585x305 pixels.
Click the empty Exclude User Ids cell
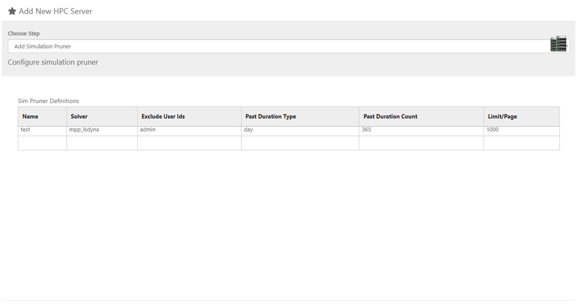click(189, 143)
